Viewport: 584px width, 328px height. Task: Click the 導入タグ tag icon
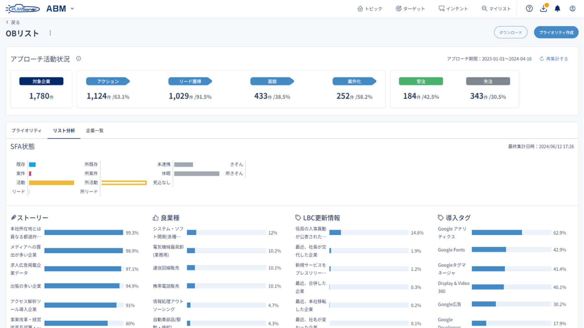(x=441, y=218)
